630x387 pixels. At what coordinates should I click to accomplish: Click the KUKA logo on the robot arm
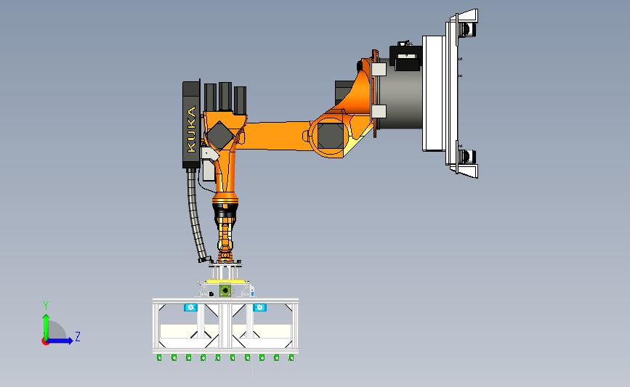(x=191, y=129)
